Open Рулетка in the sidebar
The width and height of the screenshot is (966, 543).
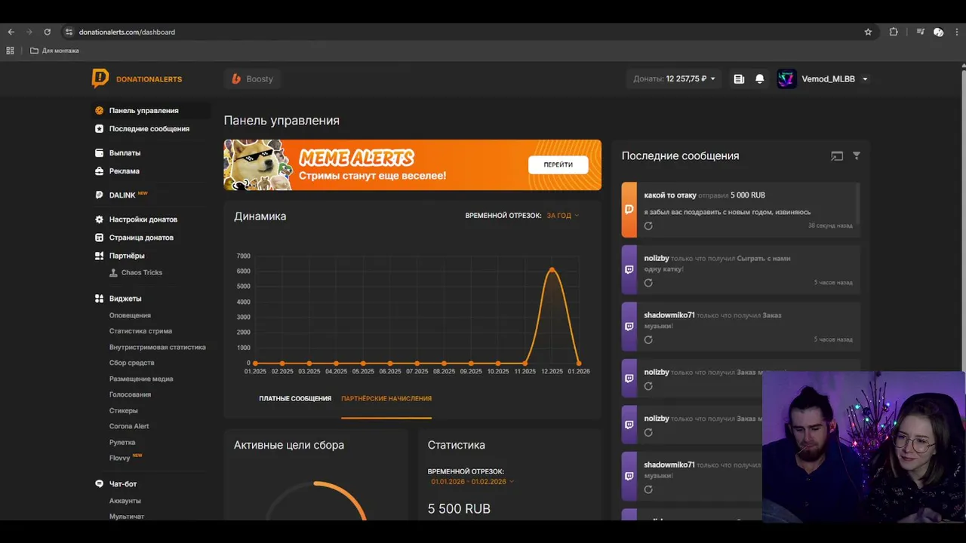coord(122,442)
